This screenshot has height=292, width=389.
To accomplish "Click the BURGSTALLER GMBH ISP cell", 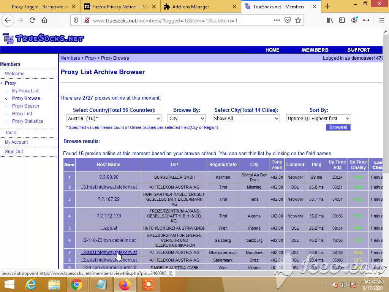I will pos(174,177).
